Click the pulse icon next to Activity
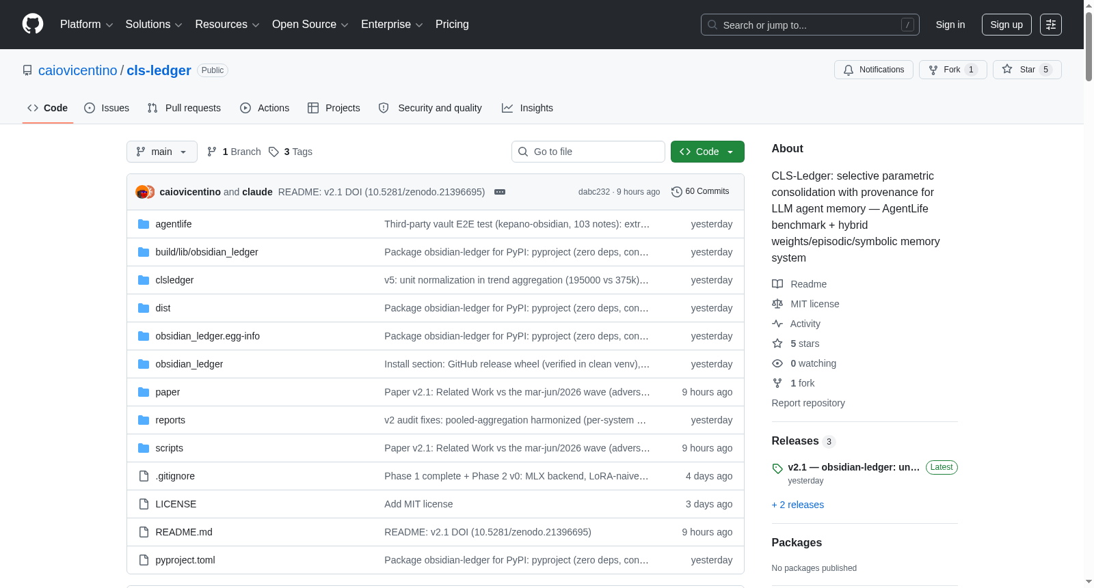 click(777, 324)
